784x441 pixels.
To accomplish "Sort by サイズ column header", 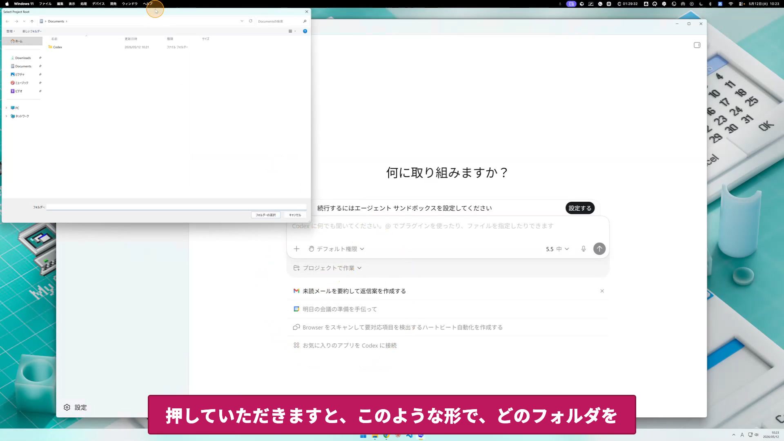I will pos(206,39).
